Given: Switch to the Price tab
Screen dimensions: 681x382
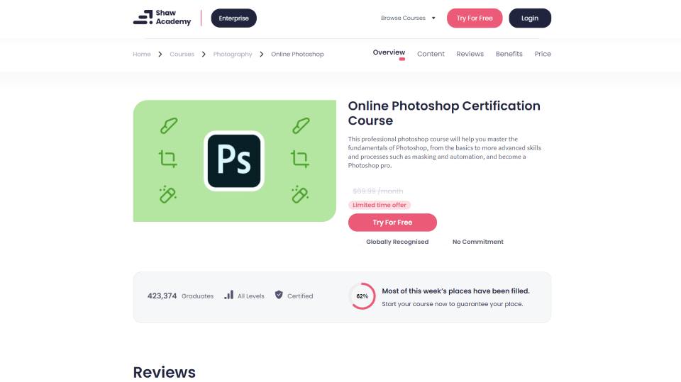Looking at the screenshot, I should pos(543,54).
